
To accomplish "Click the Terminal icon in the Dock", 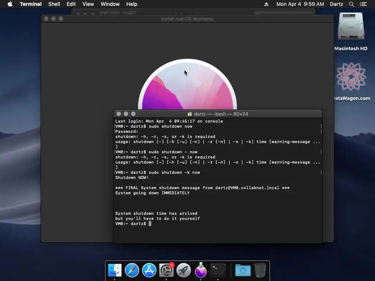I will 218,270.
